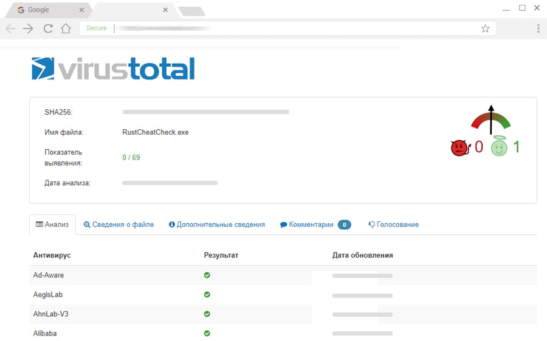Switch to the Google tab
The height and width of the screenshot is (341, 547).
coord(47,10)
